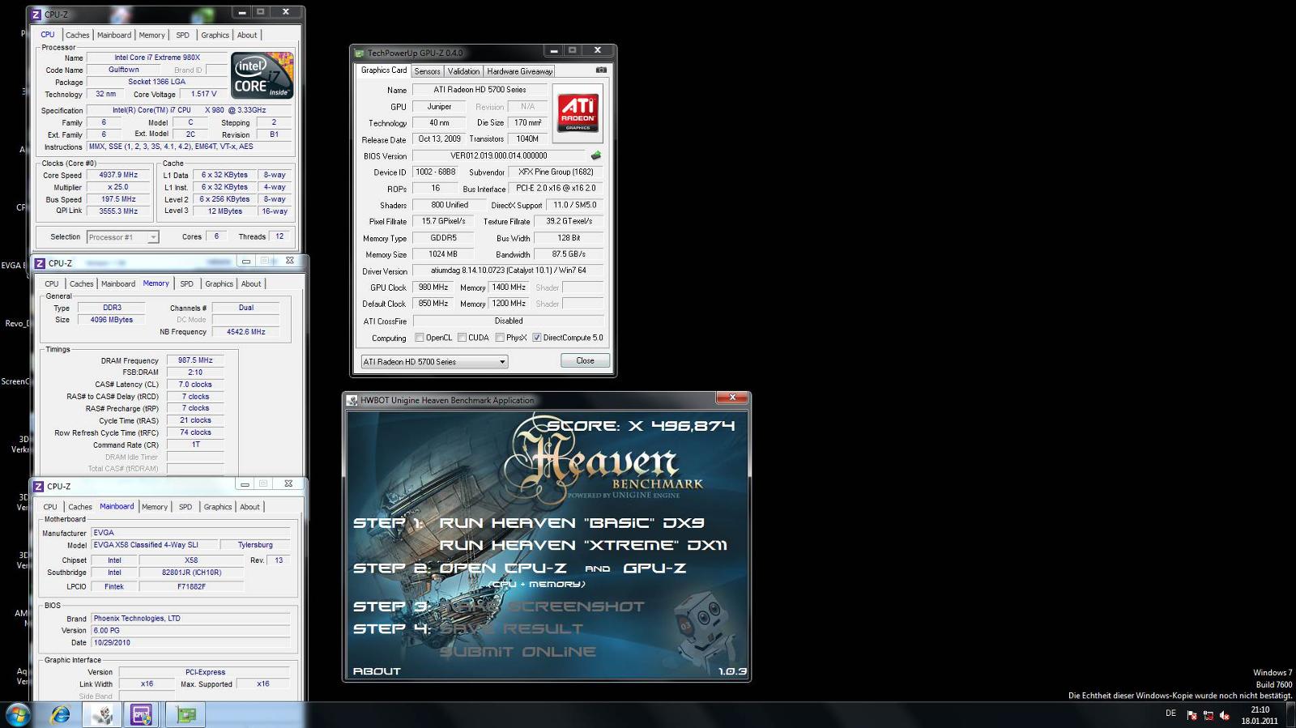The image size is (1296, 728).
Task: Click GPU-Z link in Heaven step 2
Action: (654, 568)
